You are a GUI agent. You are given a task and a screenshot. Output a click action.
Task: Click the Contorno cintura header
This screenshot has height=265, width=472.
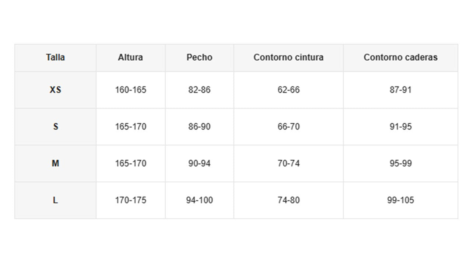288,57
